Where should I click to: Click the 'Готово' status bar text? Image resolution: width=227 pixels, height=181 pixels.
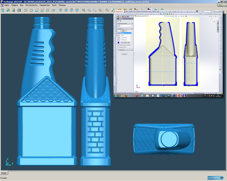pyautogui.click(x=3, y=178)
